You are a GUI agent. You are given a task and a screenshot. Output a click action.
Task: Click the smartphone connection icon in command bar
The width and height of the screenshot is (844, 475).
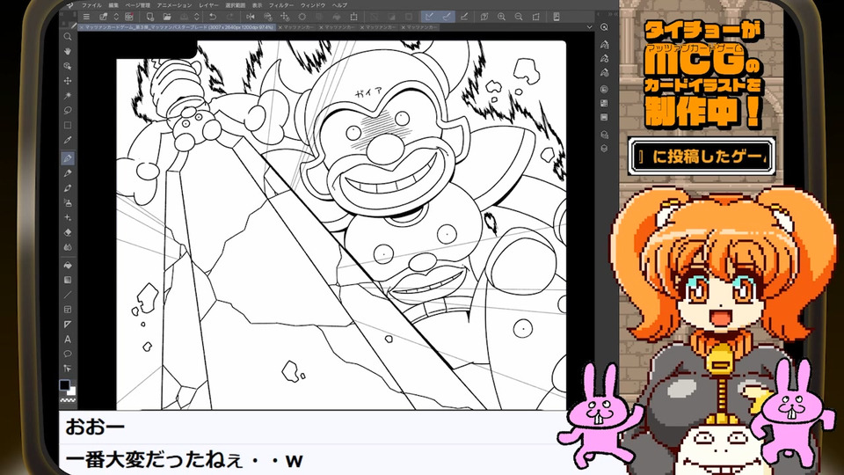(x=557, y=17)
